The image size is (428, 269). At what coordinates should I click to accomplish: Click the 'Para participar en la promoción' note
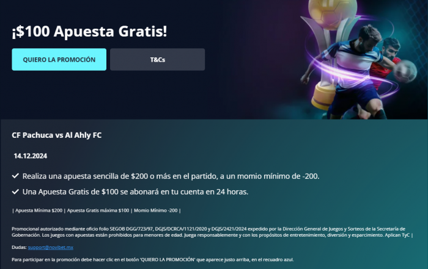[153, 259]
